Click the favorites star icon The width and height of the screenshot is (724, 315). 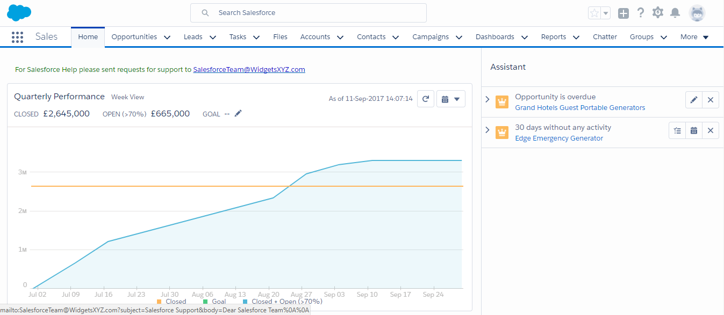pyautogui.click(x=594, y=13)
